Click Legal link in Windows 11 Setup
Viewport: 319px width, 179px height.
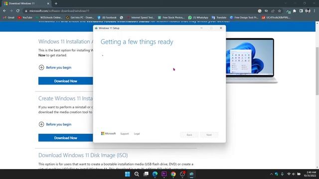pyautogui.click(x=137, y=134)
